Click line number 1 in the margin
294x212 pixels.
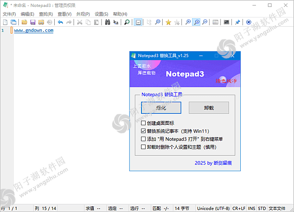[3, 30]
